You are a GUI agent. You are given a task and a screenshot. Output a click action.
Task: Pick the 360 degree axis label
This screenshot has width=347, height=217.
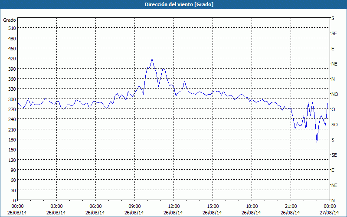(x=12, y=79)
